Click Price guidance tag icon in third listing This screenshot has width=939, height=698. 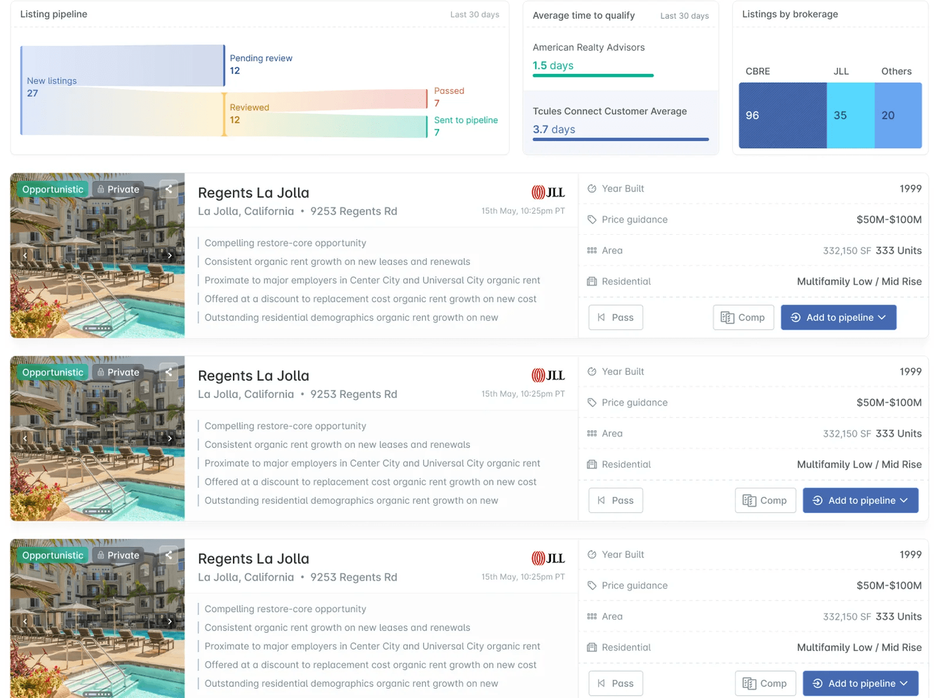[x=592, y=586]
